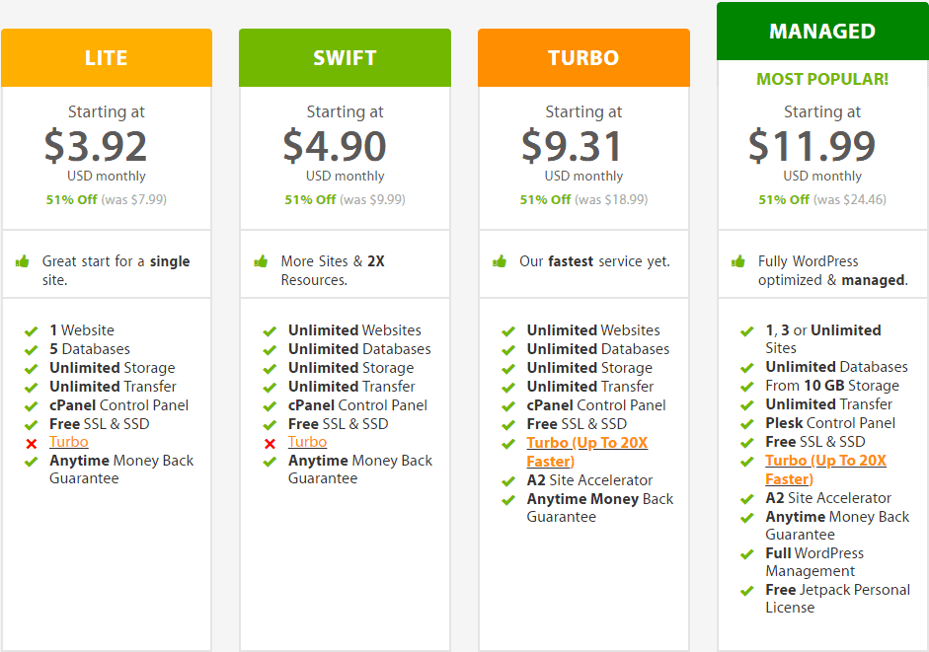This screenshot has width=929, height=652.
Task: Click checkmark beside Unlimited Databases in SWIFT
Action: click(270, 350)
